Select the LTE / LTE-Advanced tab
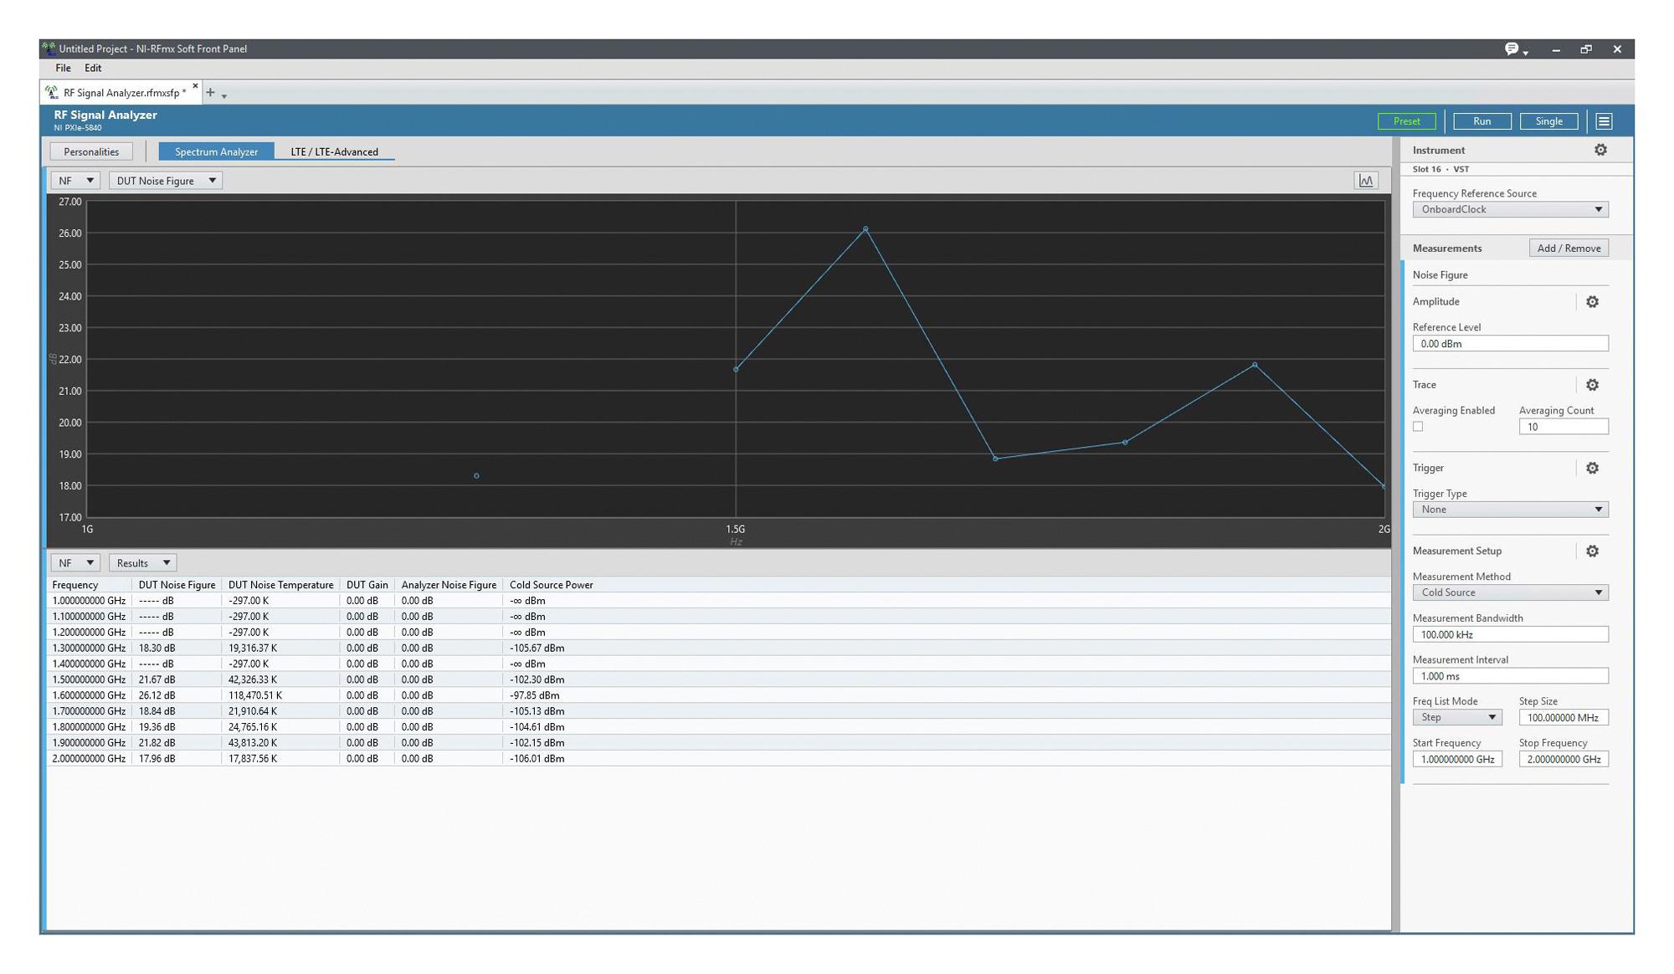 click(x=334, y=151)
